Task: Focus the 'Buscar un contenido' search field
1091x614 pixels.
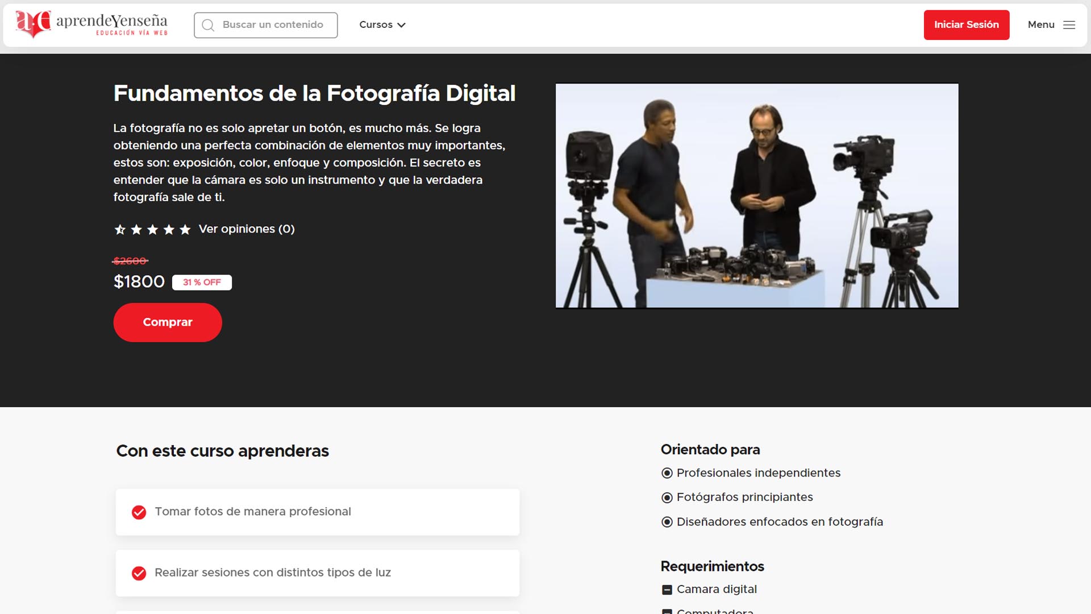Action: [265, 25]
